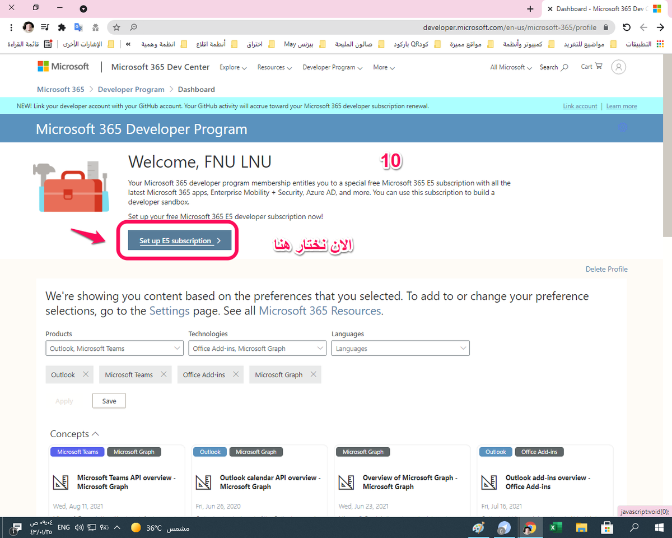This screenshot has width=672, height=538.
Task: Open the Chrome three-dot menu
Action: point(12,27)
